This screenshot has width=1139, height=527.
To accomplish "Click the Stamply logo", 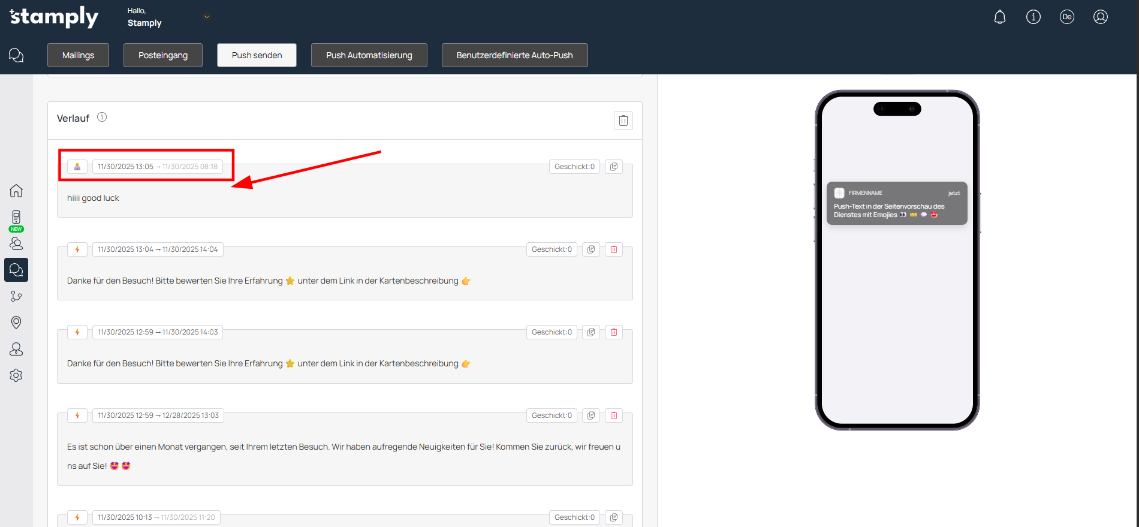I will pyautogui.click(x=54, y=17).
